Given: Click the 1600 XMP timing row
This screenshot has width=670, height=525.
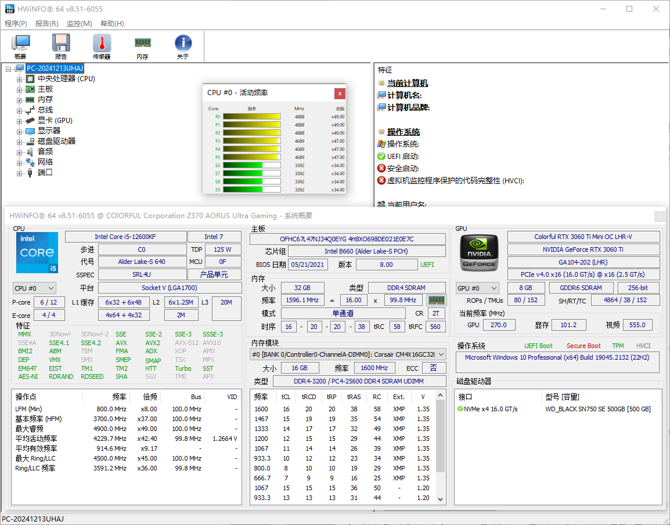Looking at the screenshot, I should (x=343, y=409).
